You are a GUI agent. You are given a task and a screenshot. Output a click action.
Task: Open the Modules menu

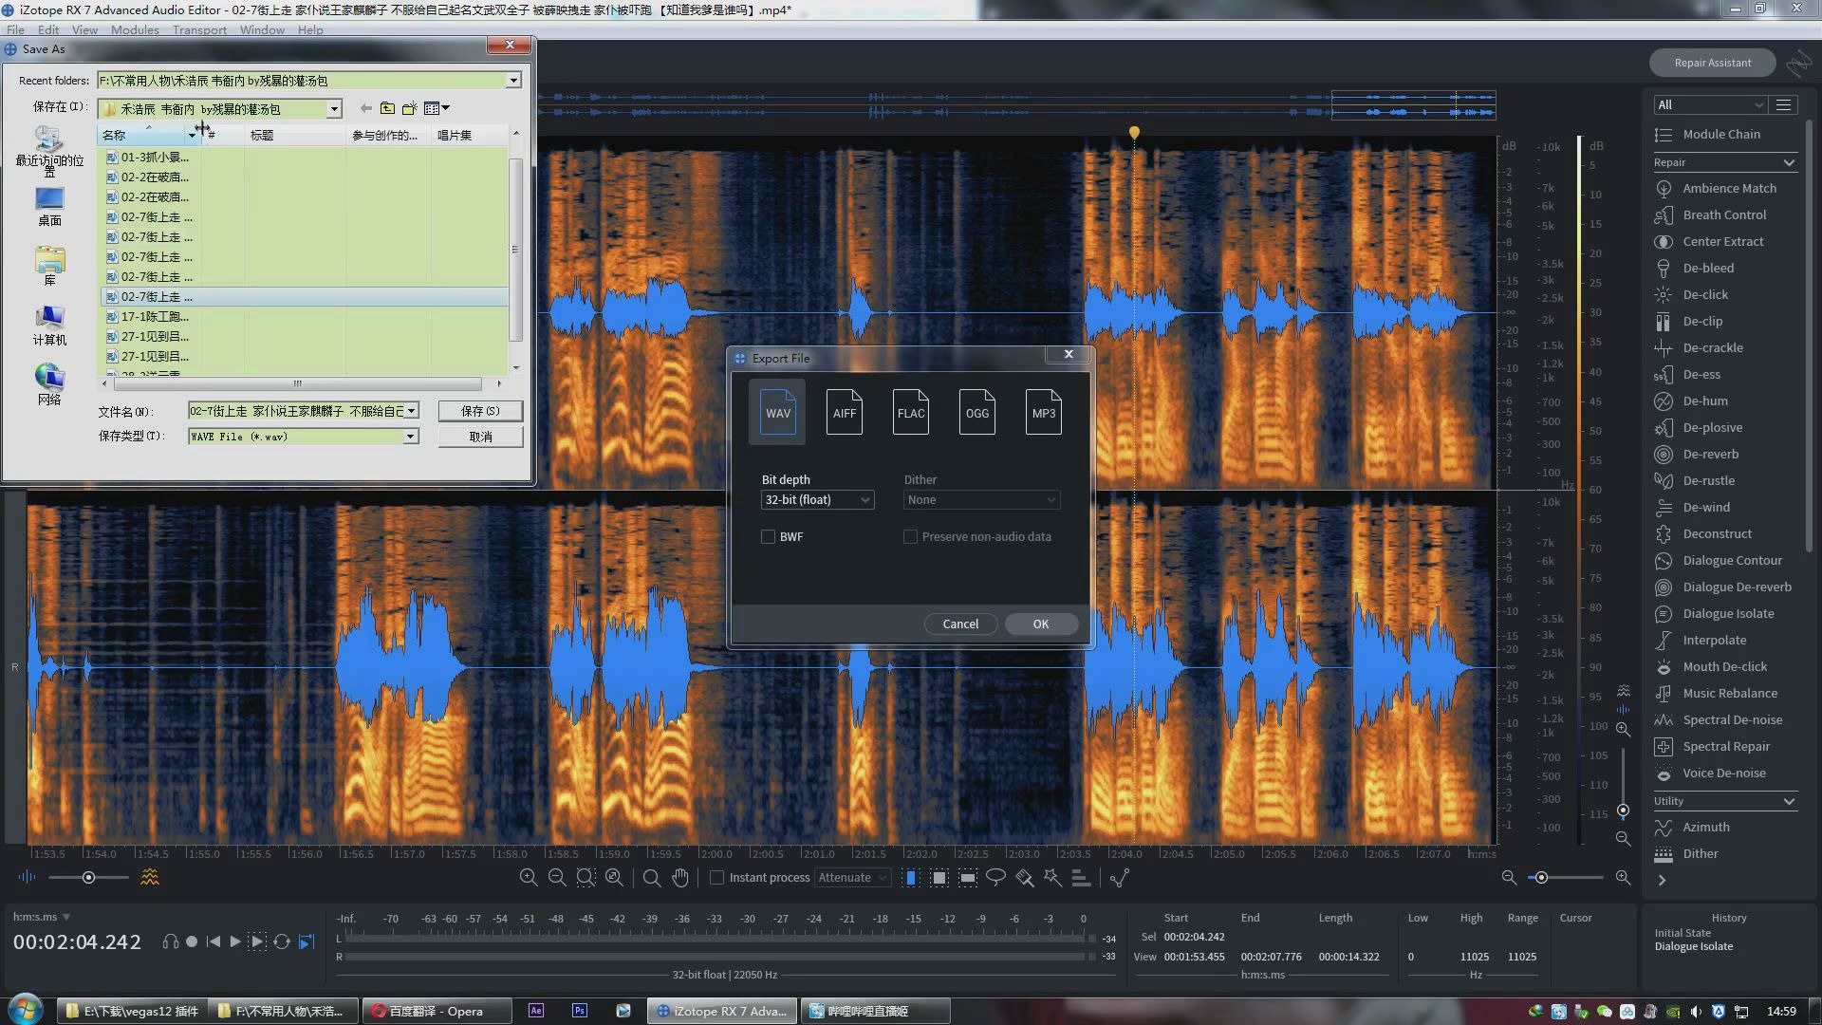[135, 29]
